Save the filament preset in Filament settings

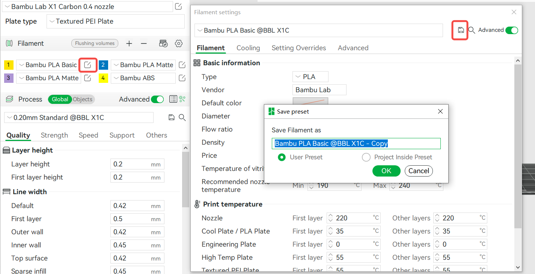tap(461, 30)
